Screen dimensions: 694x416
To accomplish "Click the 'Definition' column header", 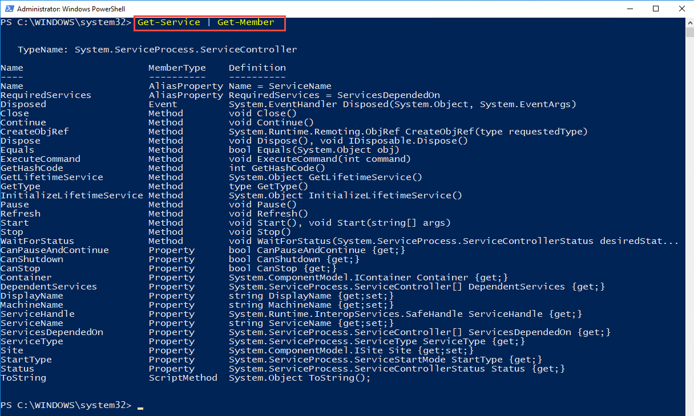I will (x=257, y=68).
